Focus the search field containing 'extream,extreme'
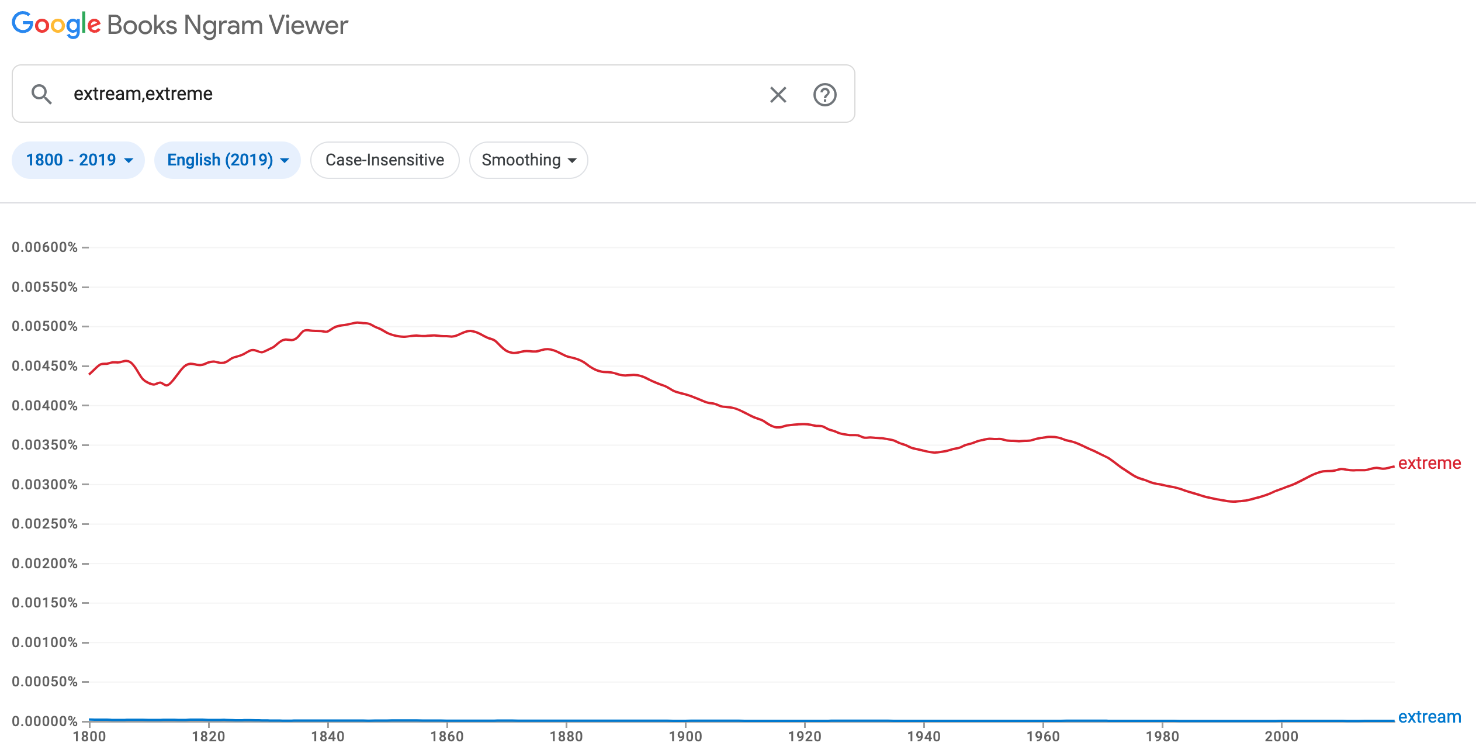This screenshot has height=753, width=1476. point(409,94)
